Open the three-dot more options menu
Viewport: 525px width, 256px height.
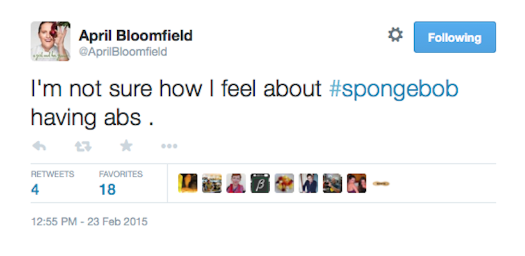tap(169, 147)
